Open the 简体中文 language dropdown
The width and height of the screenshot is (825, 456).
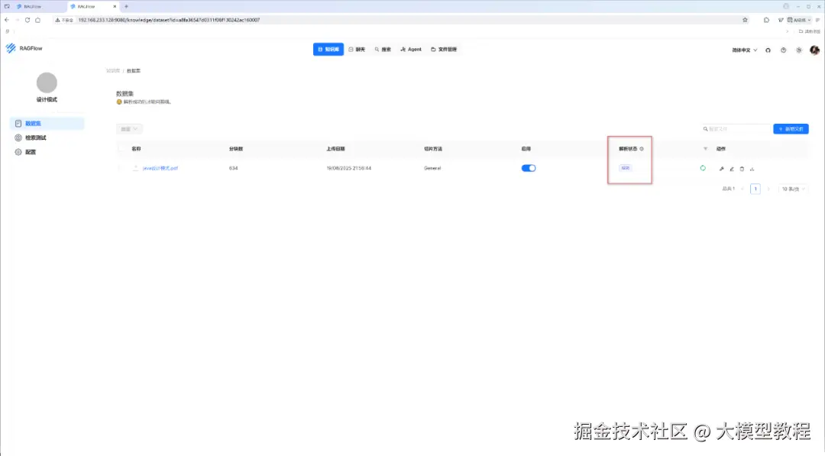click(745, 50)
